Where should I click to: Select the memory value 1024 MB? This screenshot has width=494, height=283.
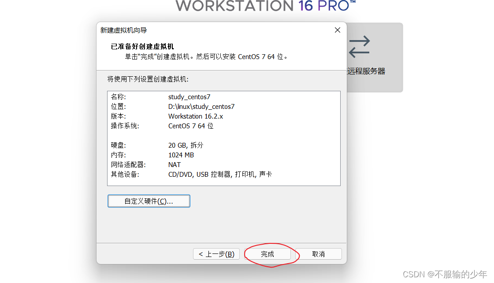click(x=181, y=155)
